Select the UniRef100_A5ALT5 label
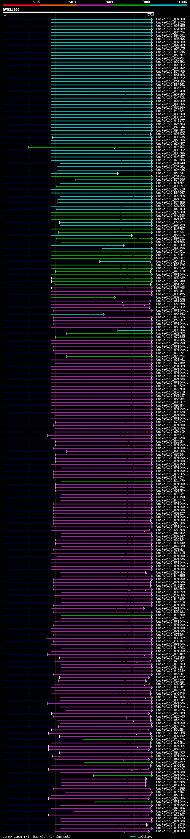This screenshot has width=190, height=839. pyautogui.click(x=170, y=49)
